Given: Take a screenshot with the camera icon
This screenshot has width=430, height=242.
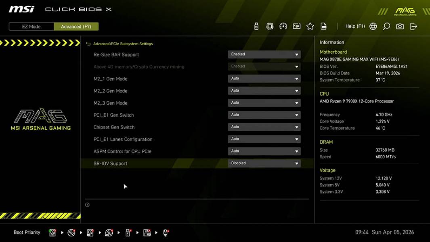Looking at the screenshot, I should point(399,26).
